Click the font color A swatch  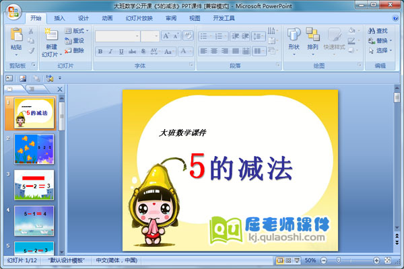point(183,52)
